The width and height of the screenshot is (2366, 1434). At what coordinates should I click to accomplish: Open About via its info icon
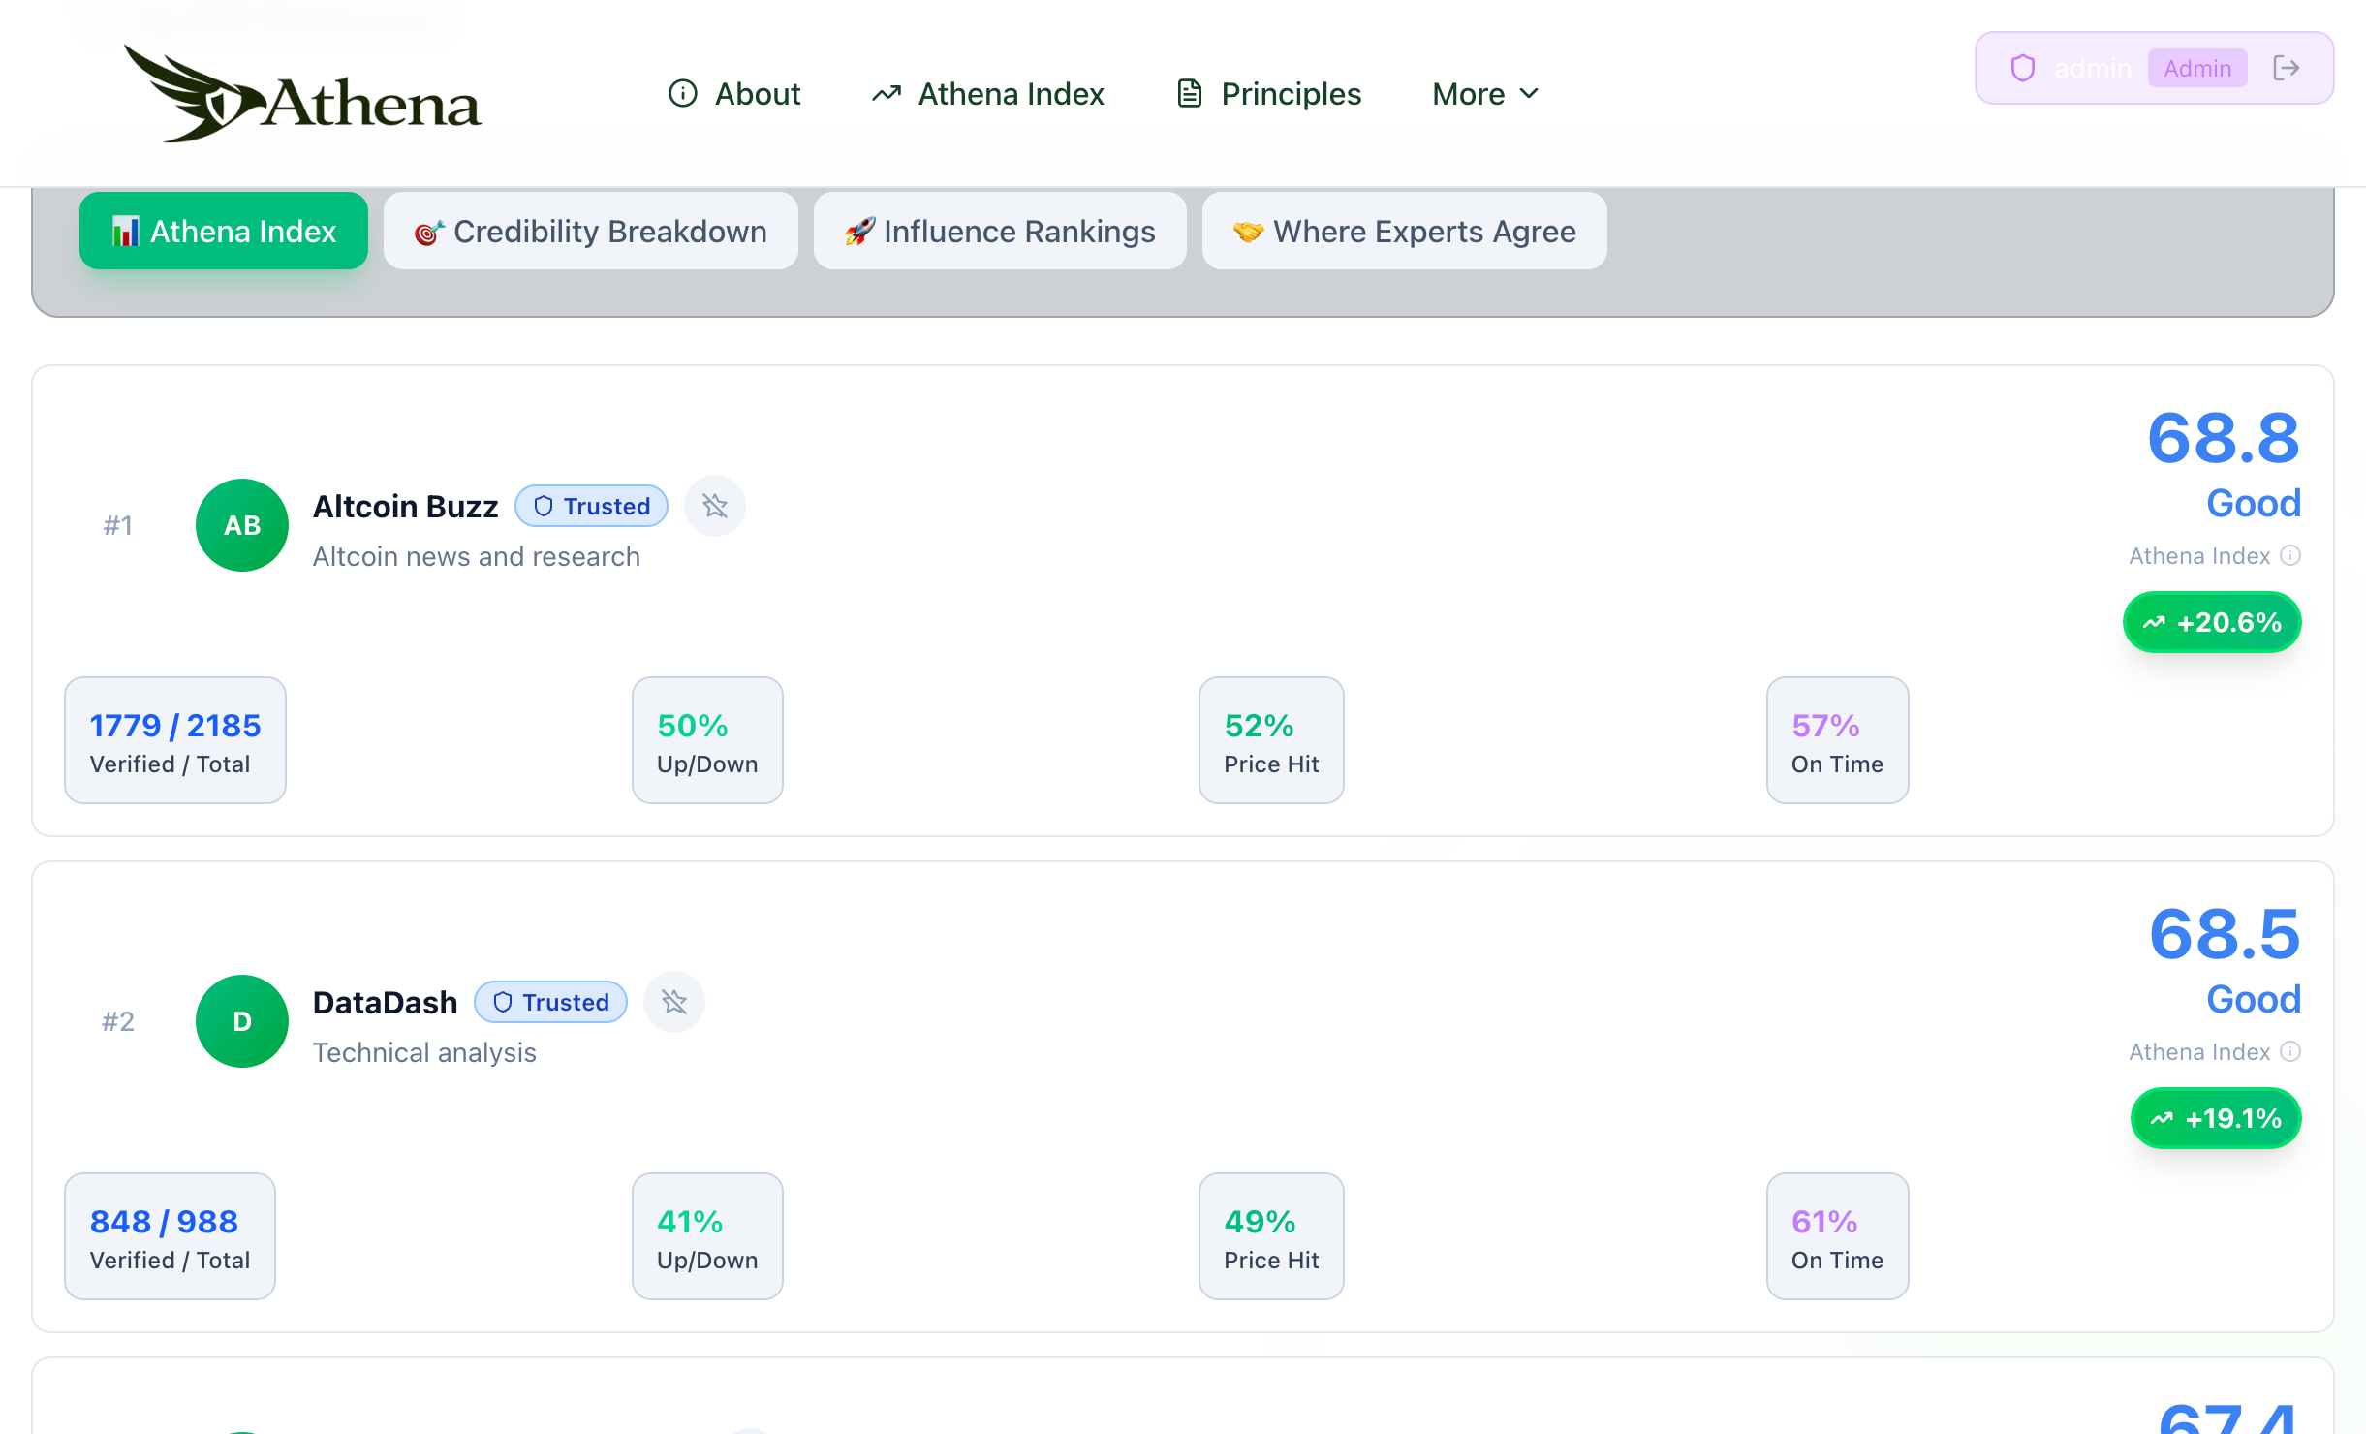[683, 94]
